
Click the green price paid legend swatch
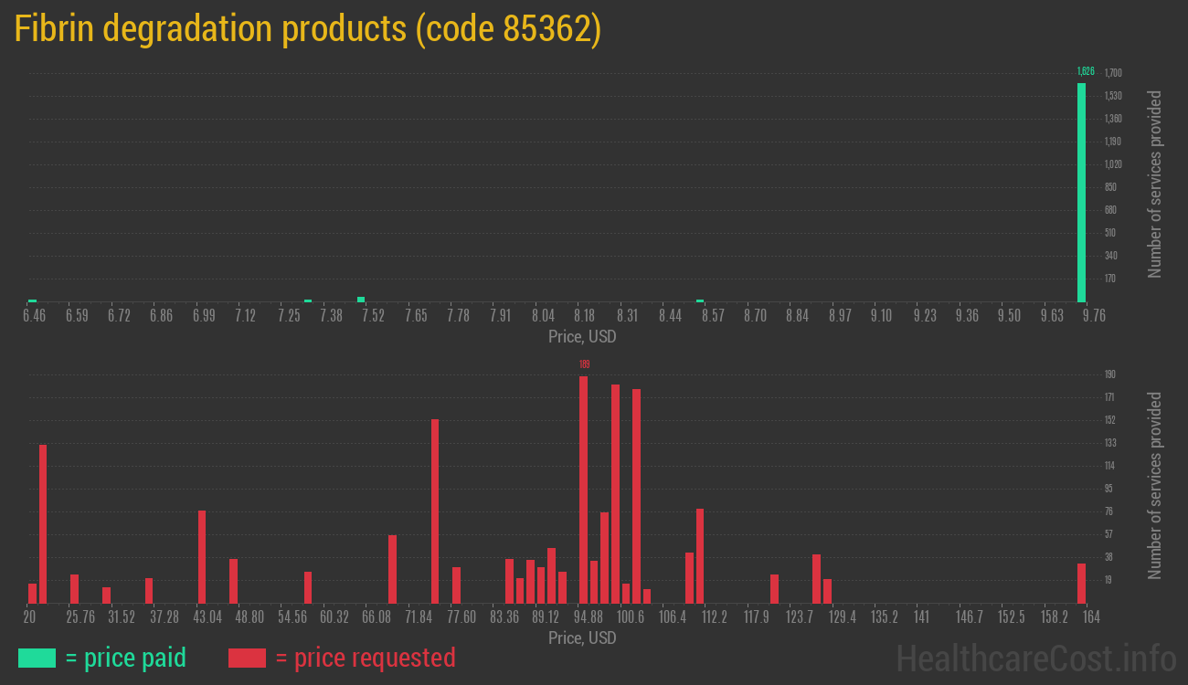[37, 658]
